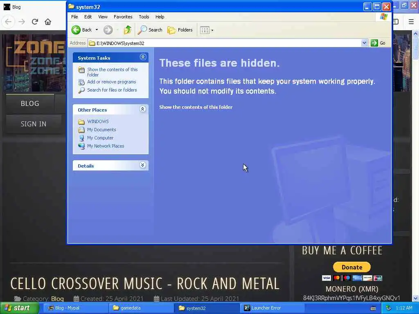The height and width of the screenshot is (314, 419).
Task: Click 'Add or remove programs' link
Action: [111, 82]
